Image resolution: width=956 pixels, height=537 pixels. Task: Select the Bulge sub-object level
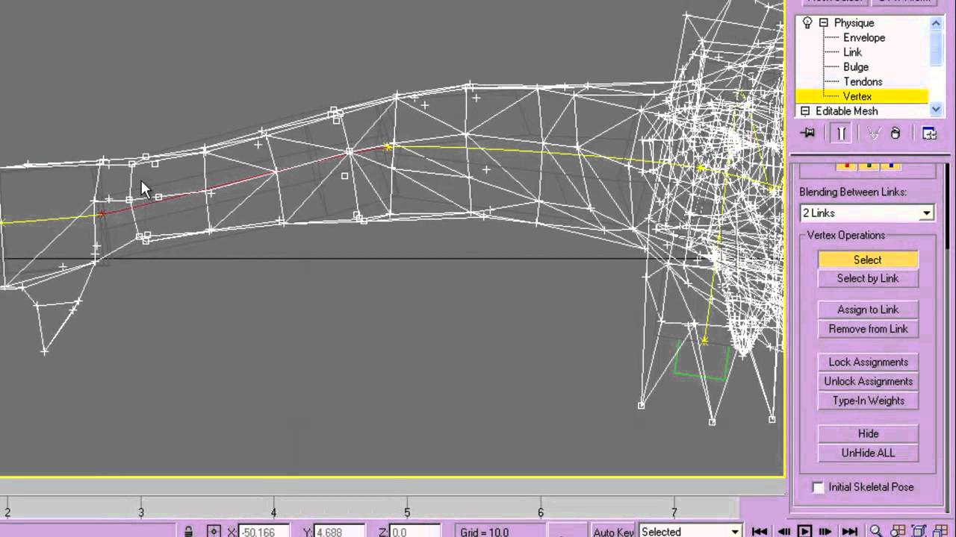coord(856,67)
